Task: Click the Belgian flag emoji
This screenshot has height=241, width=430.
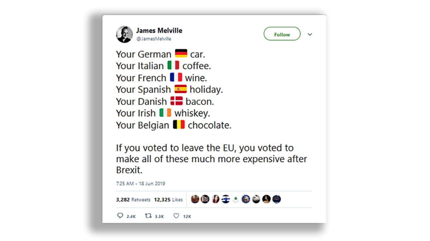Action: click(179, 125)
